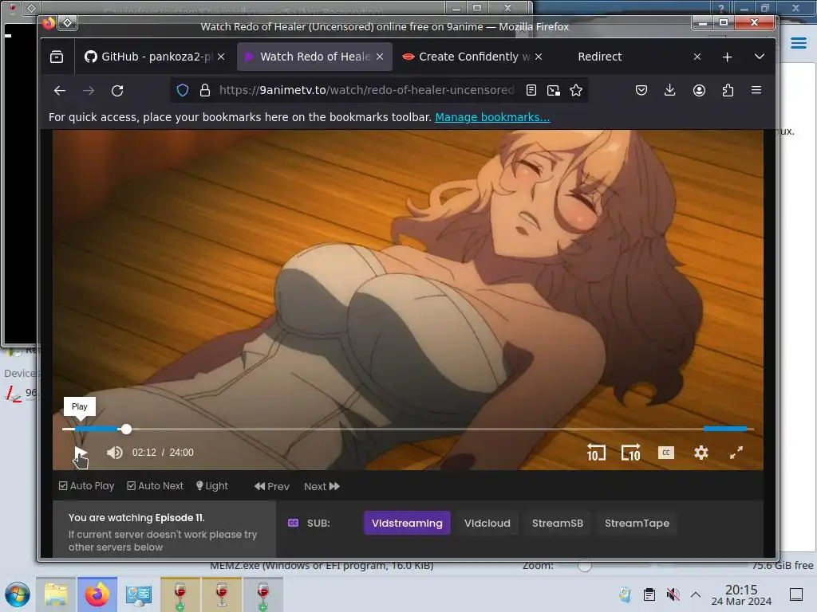
Task: Select the Vidstreaming server
Action: (x=407, y=523)
